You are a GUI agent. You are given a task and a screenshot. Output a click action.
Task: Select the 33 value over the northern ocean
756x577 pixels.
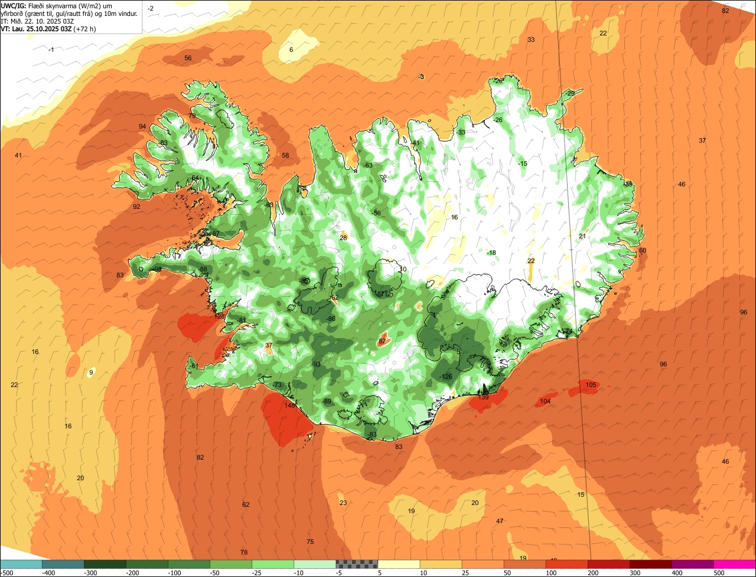[531, 40]
